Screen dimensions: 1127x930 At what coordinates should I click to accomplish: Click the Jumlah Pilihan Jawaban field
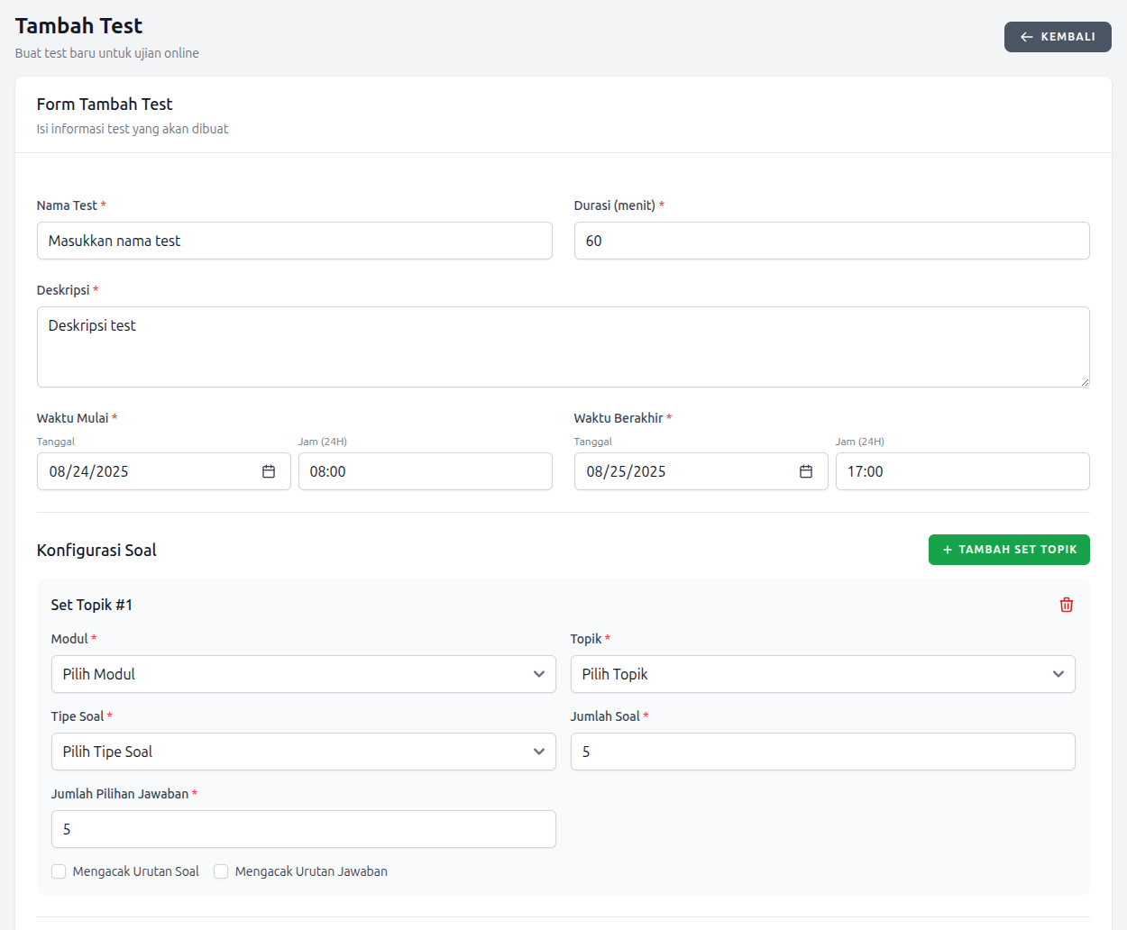pos(303,829)
